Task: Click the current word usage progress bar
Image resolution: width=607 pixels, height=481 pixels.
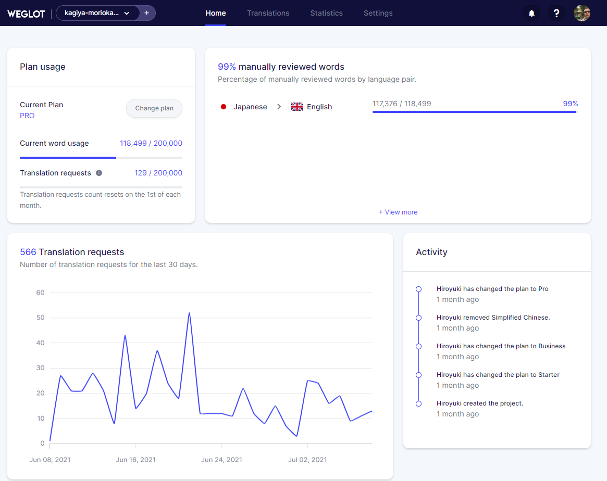Action: [101, 158]
